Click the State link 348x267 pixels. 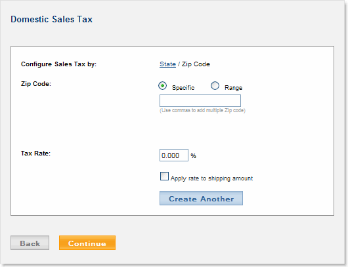tap(167, 64)
